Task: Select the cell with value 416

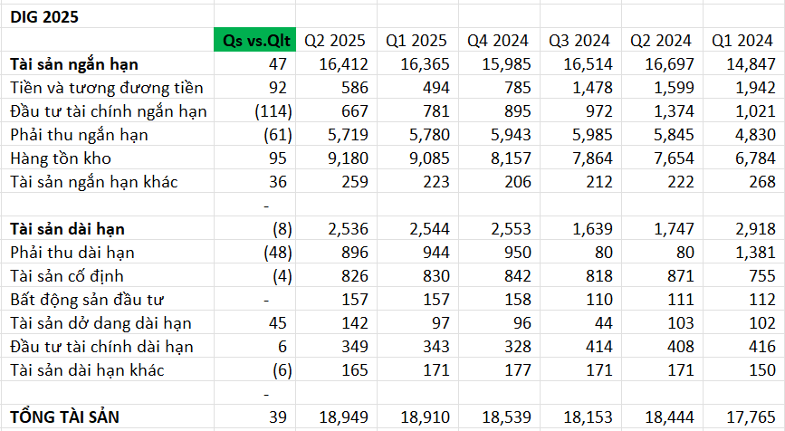Action: tap(744, 347)
